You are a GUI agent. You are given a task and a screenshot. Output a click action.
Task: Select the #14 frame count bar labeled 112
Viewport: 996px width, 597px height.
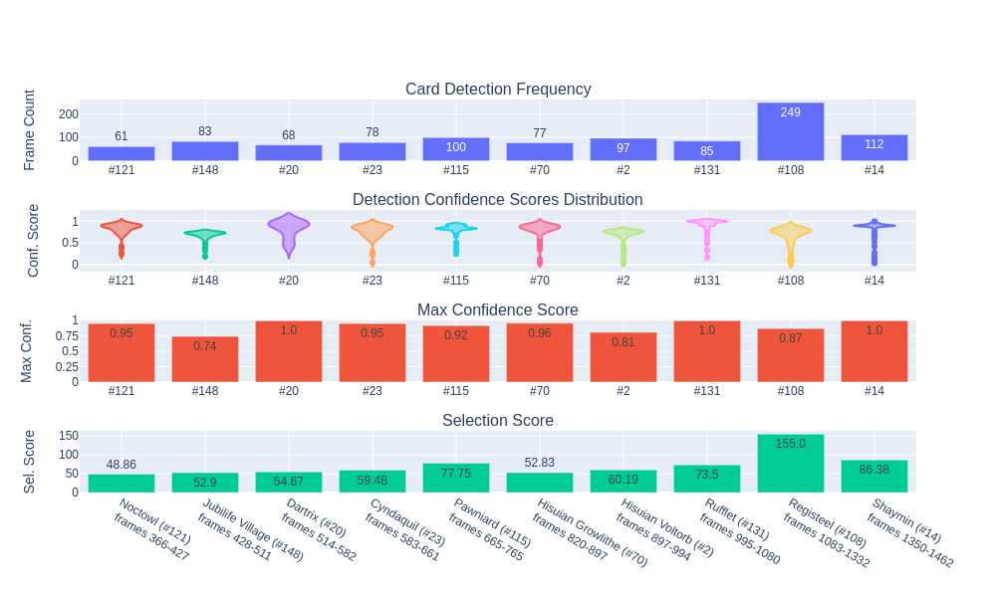click(873, 147)
